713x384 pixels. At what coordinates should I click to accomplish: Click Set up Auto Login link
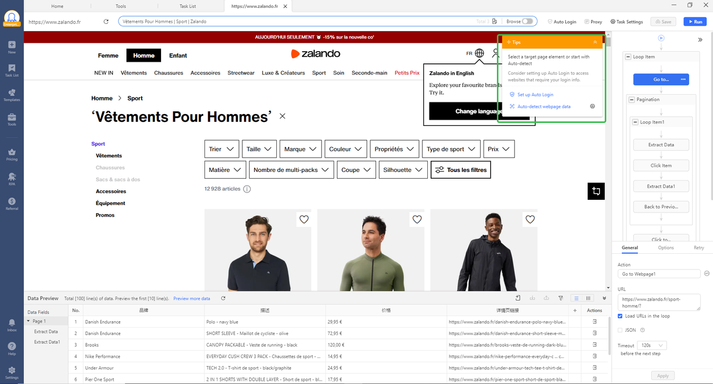(535, 95)
